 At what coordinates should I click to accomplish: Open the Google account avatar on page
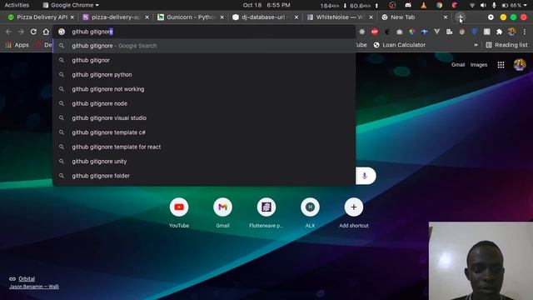point(520,65)
